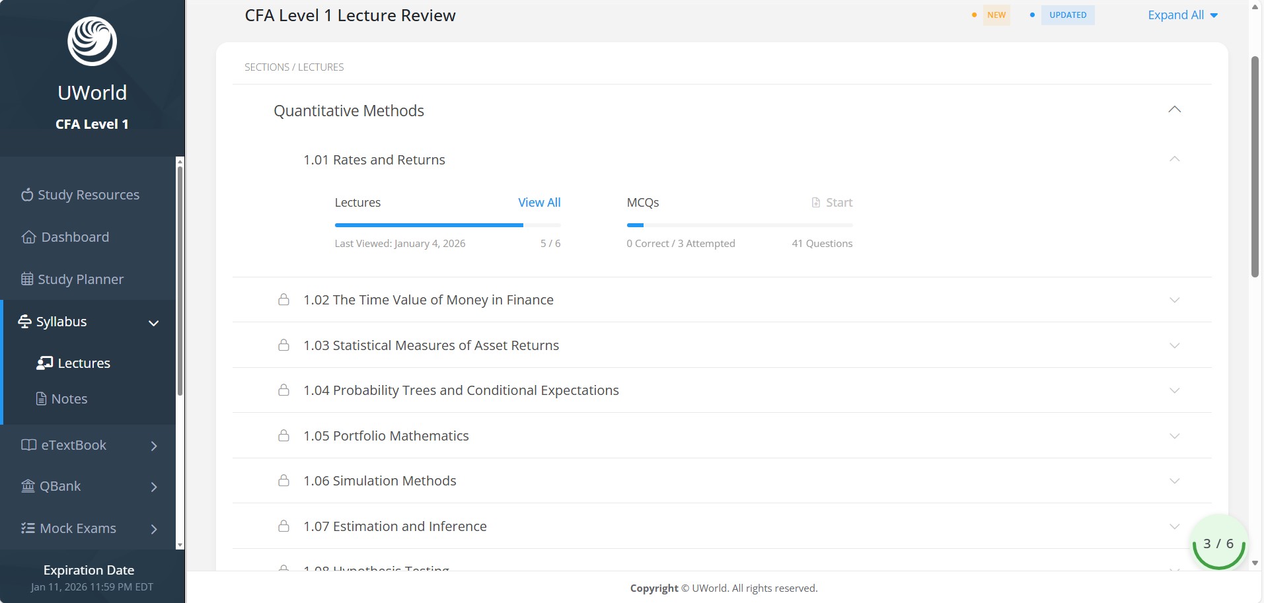Viewport: 1264px width, 603px height.
Task: Click the 3 / 6 circular progress widget
Action: coord(1218,544)
